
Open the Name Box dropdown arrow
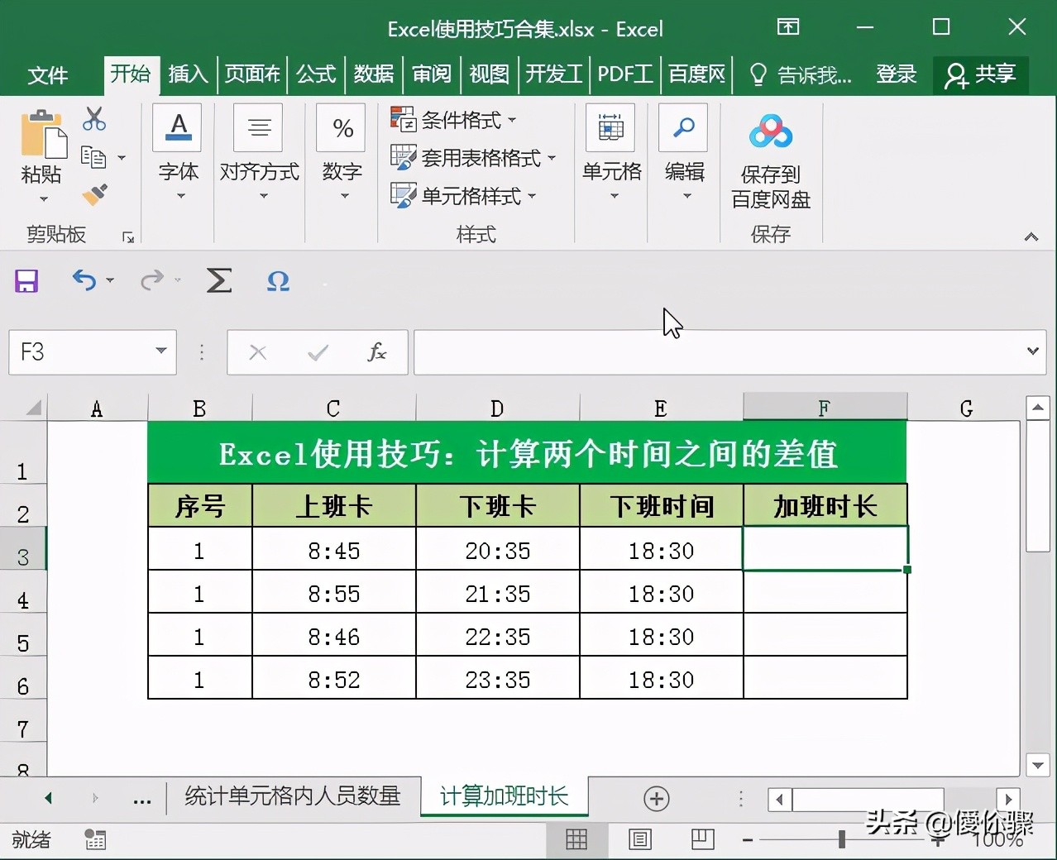tap(161, 351)
